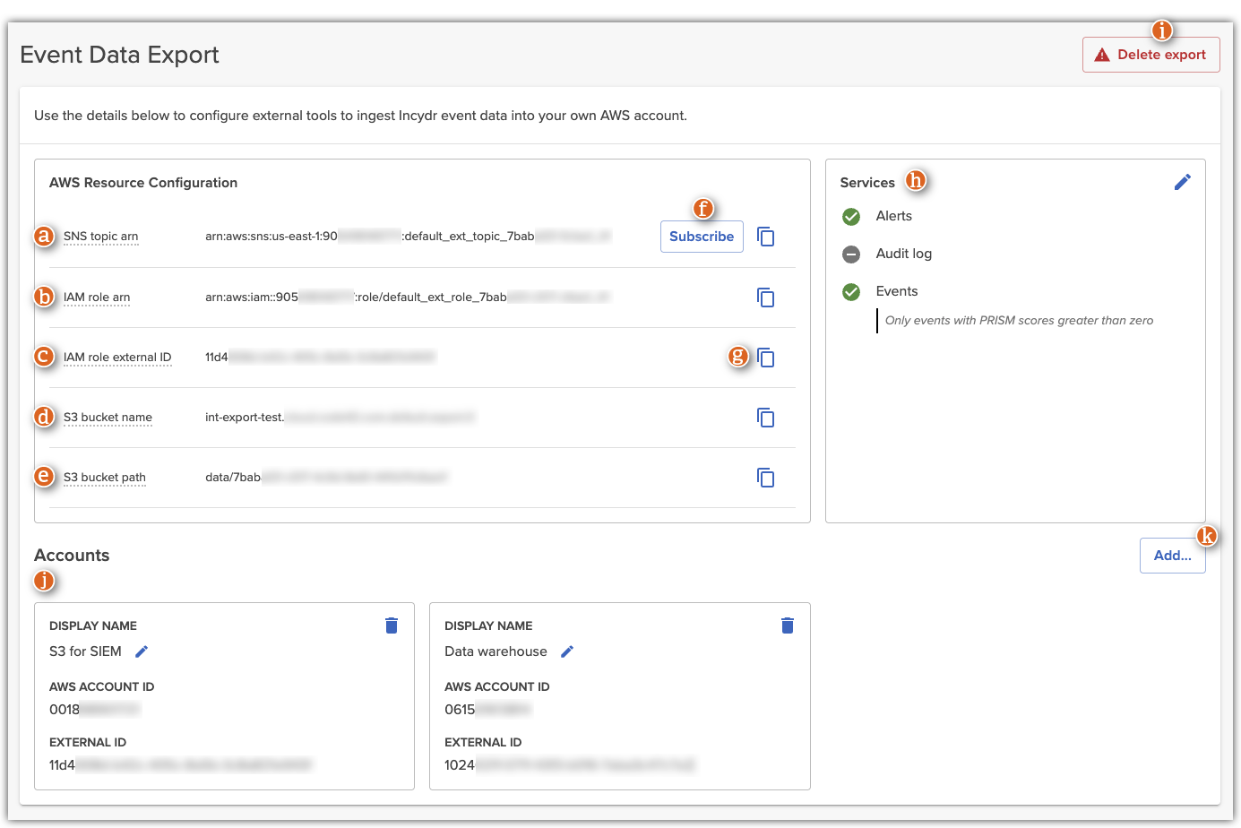Copy the IAM role arn value
The height and width of the screenshot is (828, 1241).
tap(766, 297)
